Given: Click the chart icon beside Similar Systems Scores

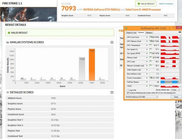Looking at the screenshot, I should pos(8,42).
